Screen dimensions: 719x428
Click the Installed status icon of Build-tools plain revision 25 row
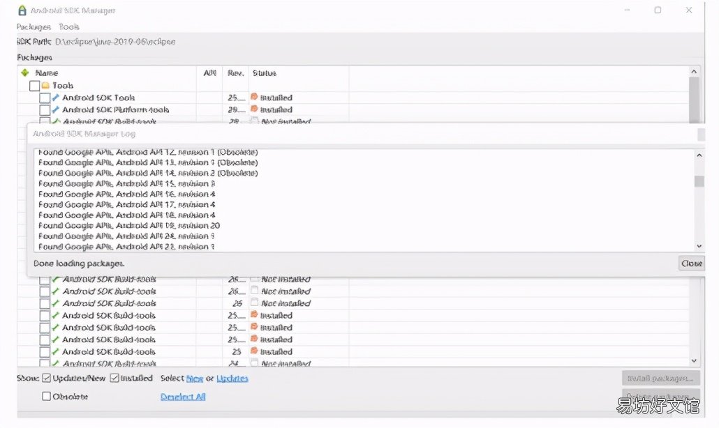click(254, 351)
